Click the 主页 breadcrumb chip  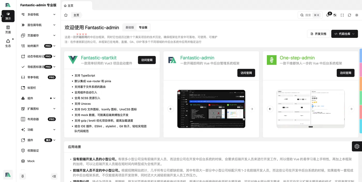[x=76, y=15]
